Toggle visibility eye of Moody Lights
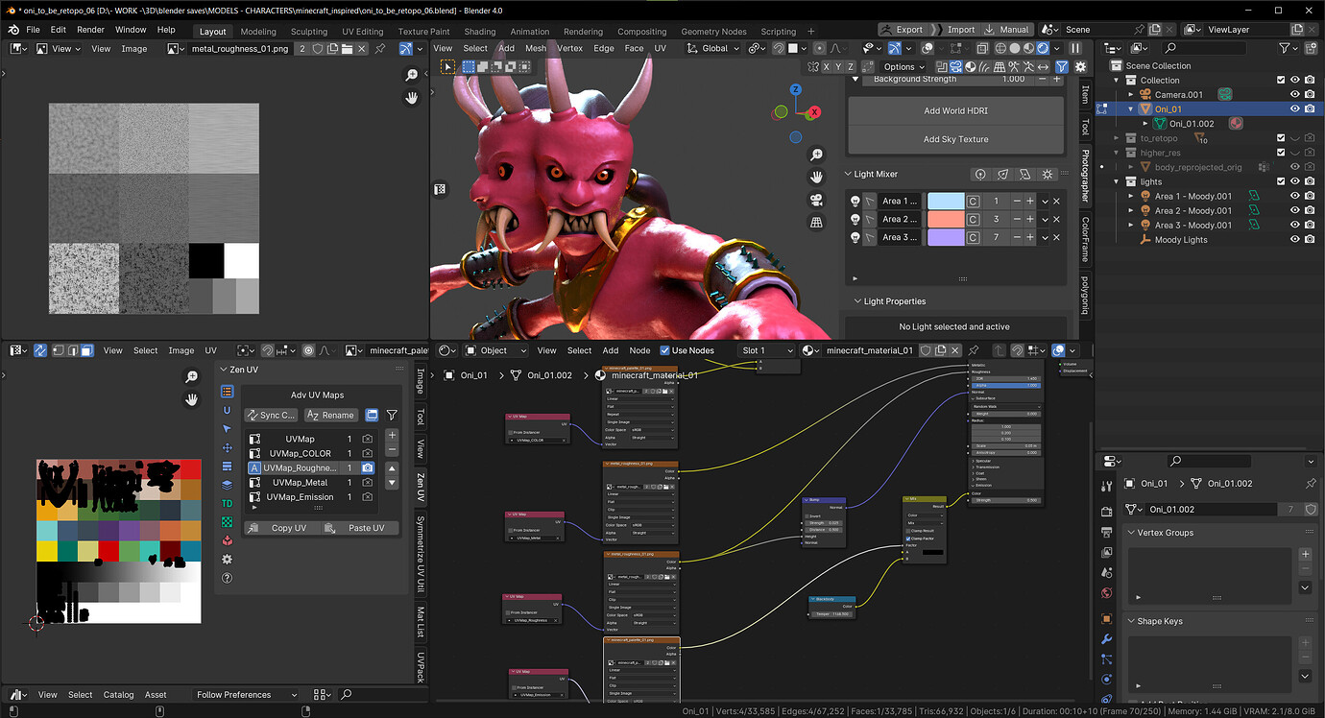Viewport: 1325px width, 718px height. (x=1294, y=240)
